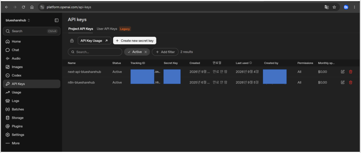The height and width of the screenshot is (153, 361).
Task: Go back in browser history
Action: [6, 7]
